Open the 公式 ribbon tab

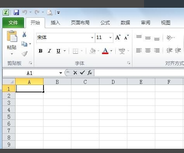[105, 23]
